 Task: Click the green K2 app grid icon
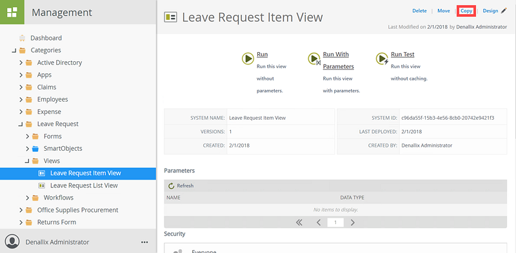(12, 12)
